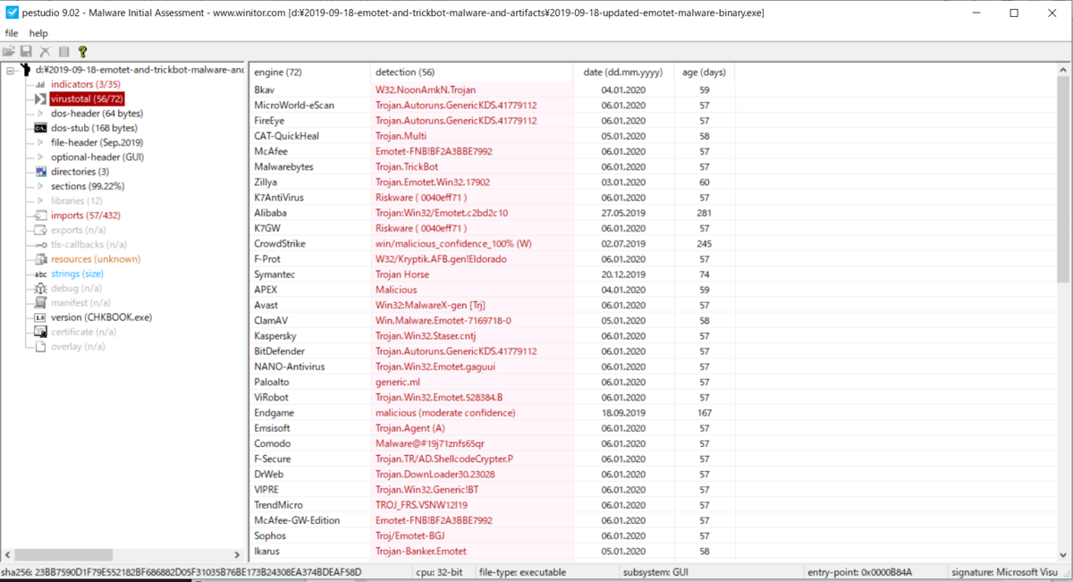The width and height of the screenshot is (1073, 582).
Task: Expand the libraries (12) node
Action: [x=40, y=201]
